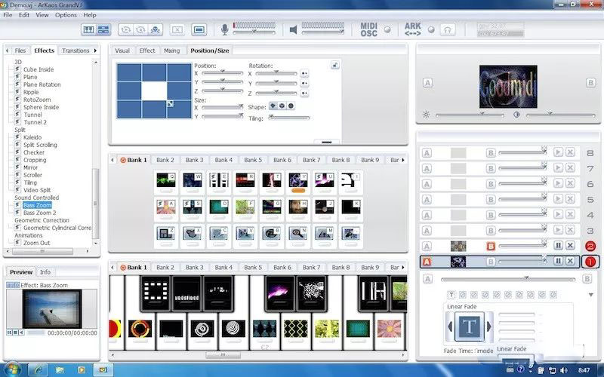Screen dimensions: 604x377
Task: Toggle A button beside output preview
Action: pos(427,83)
